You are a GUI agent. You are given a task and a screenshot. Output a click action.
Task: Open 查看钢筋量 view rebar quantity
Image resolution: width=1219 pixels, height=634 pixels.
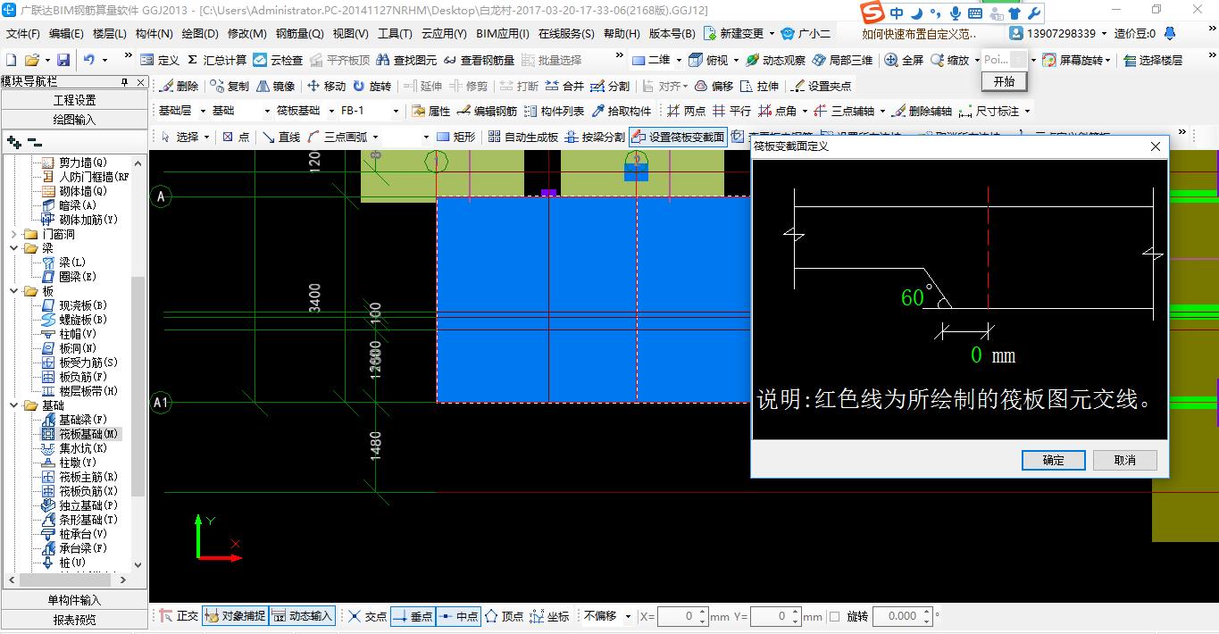(x=480, y=60)
